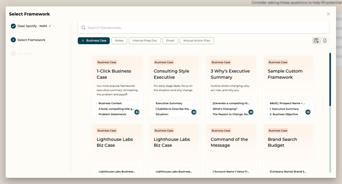Close the Select Framework dialog
The image size is (342, 184).
328,14
